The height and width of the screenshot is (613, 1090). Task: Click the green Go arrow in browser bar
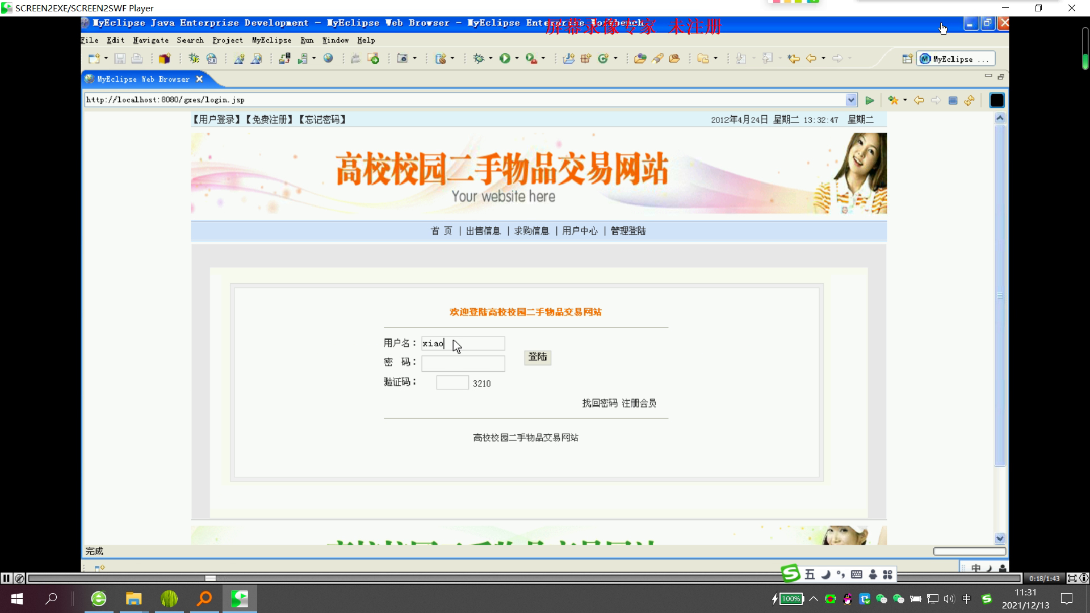pyautogui.click(x=870, y=100)
